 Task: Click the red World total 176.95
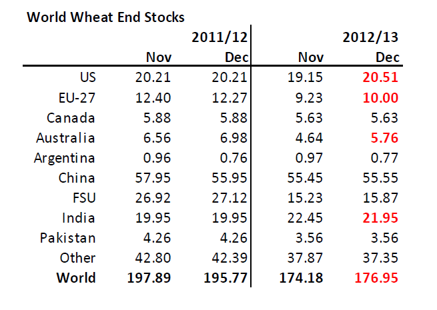pyautogui.click(x=377, y=278)
